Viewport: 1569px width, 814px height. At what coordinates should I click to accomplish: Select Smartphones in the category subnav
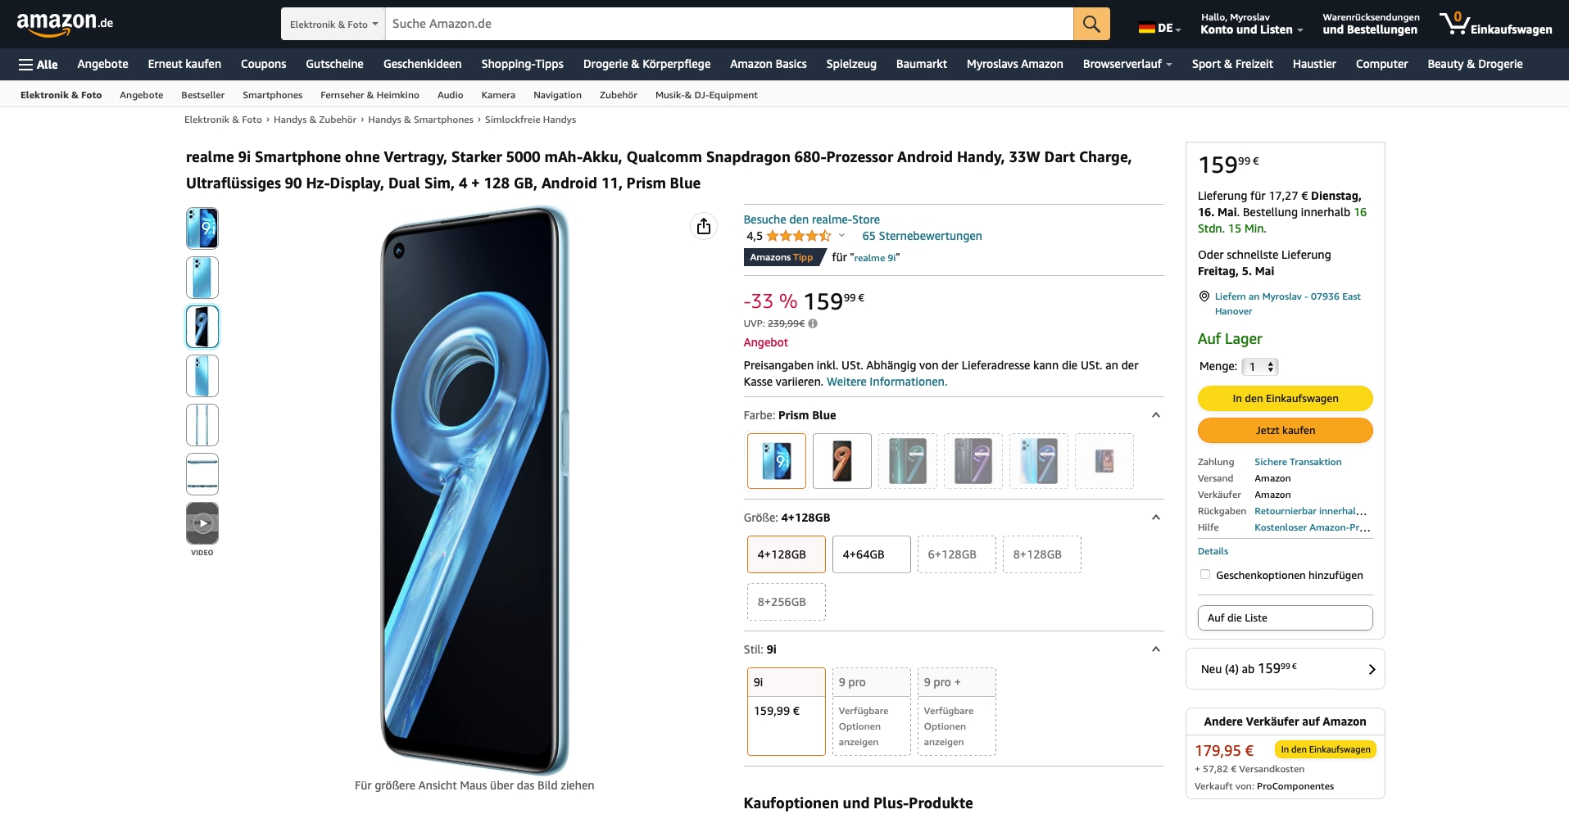coord(272,95)
